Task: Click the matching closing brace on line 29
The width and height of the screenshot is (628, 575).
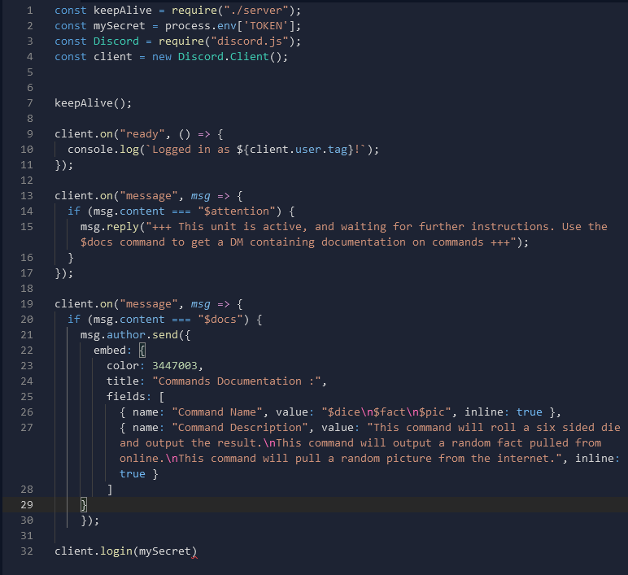Action: pyautogui.click(x=83, y=505)
